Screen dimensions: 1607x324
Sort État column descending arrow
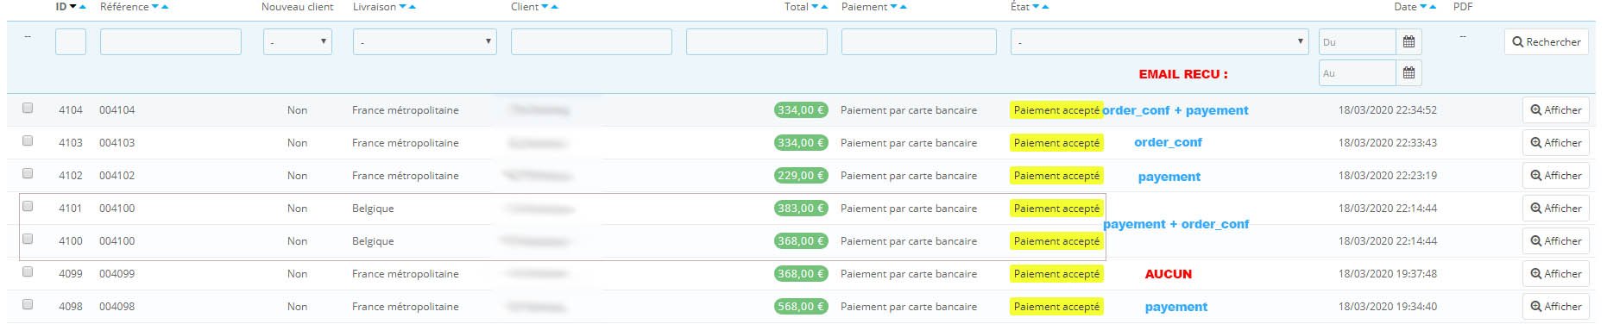(1037, 7)
